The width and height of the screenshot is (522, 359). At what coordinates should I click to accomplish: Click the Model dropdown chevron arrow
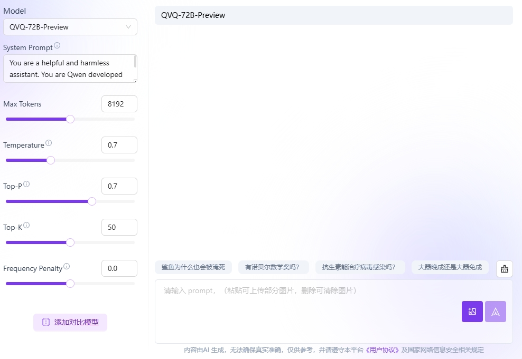pos(128,27)
